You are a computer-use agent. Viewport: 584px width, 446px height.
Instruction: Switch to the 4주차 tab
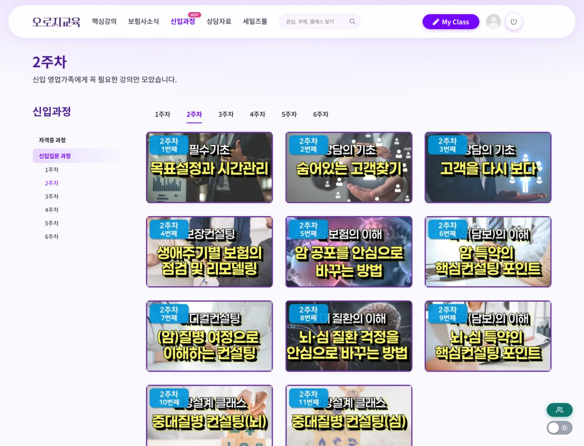pyautogui.click(x=257, y=114)
